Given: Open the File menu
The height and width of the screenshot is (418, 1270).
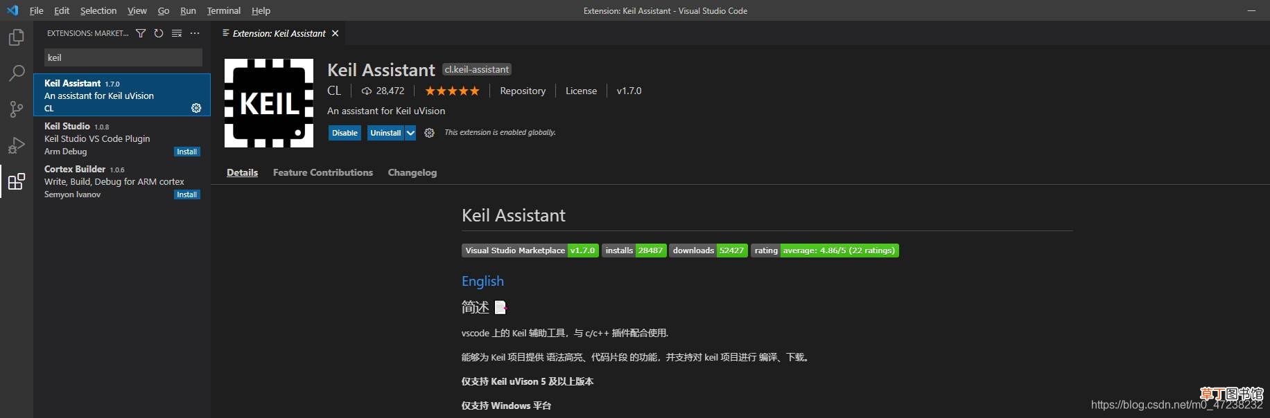Looking at the screenshot, I should pyautogui.click(x=36, y=10).
